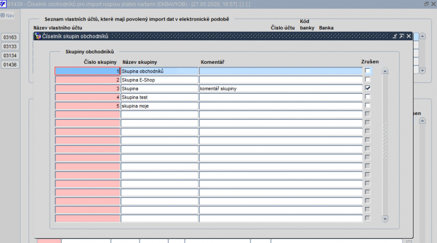Viewport: 437px width, 243px height.
Task: Select the skupina moje name field
Action: pos(159,106)
